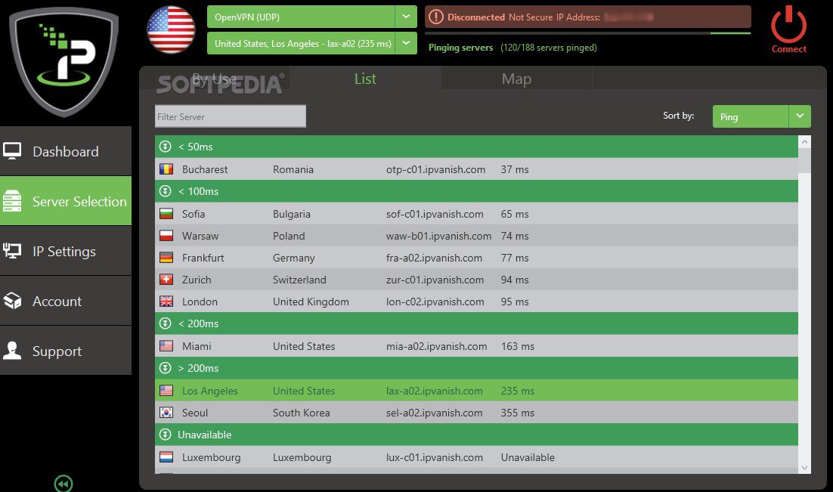Click the Disconnected status text
The height and width of the screenshot is (492, 833).
tap(476, 17)
